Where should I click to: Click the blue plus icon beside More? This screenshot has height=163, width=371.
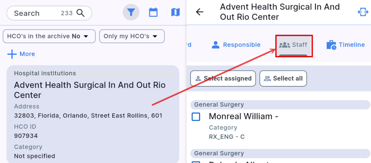point(12,54)
